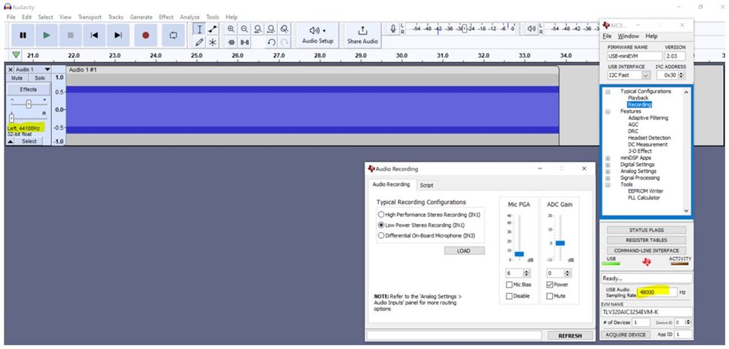Click the Share Audio button
This screenshot has width=729, height=349.
click(362, 35)
